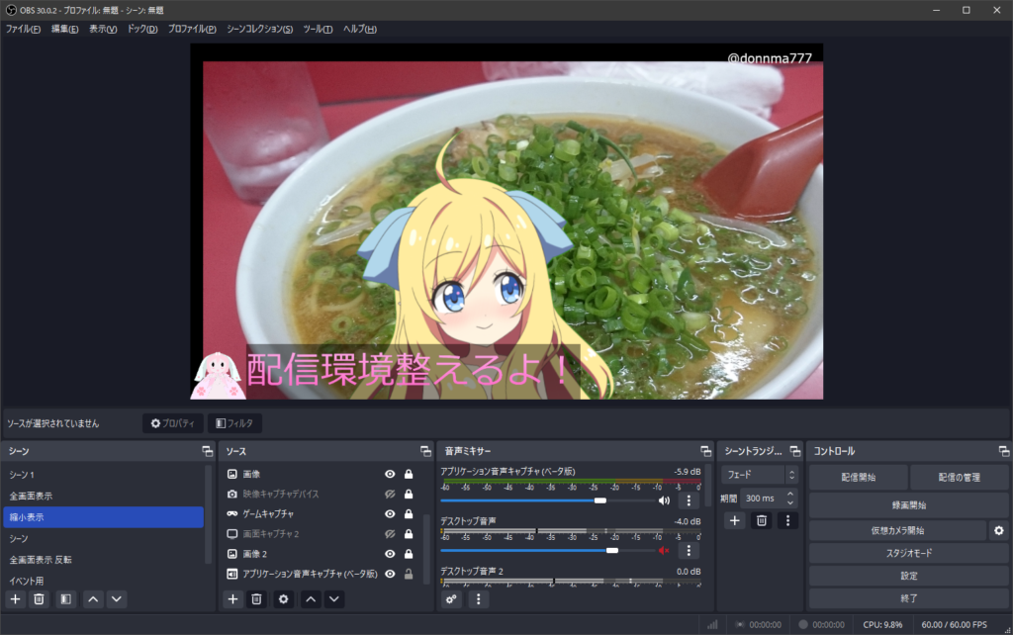
Task: Move the selected source up with the arrow icon
Action: [x=311, y=598]
